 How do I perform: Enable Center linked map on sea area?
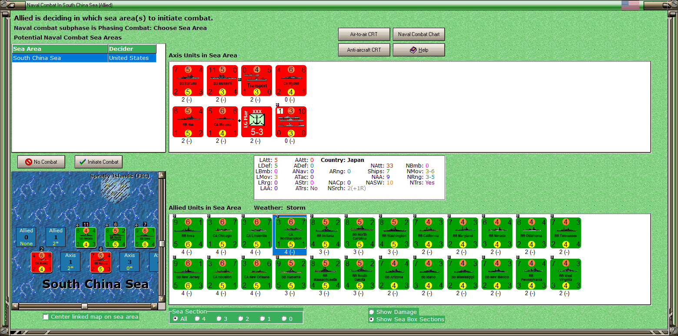pos(46,317)
